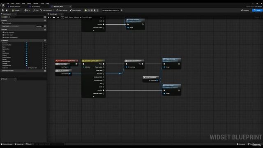
Task: Select the Get AC Inventory macro
Action: pos(8,32)
